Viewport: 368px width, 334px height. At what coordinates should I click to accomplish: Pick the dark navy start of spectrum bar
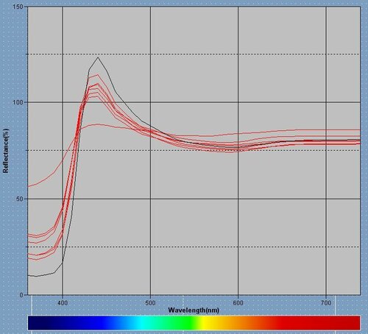coord(39,323)
